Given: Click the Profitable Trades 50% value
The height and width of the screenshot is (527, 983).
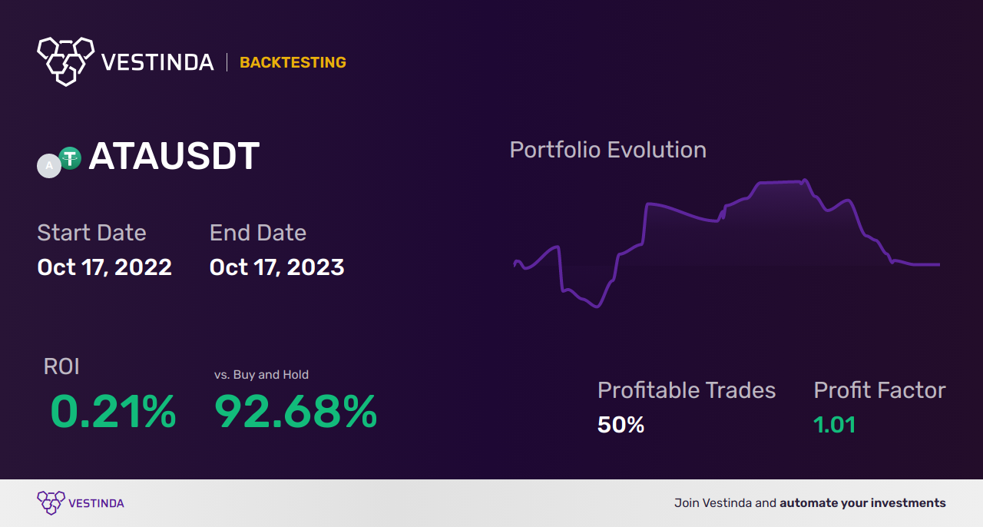Looking at the screenshot, I should coord(621,425).
